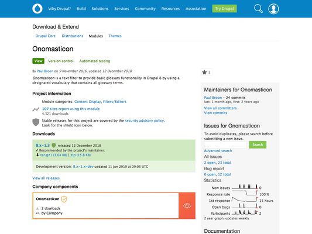The height and width of the screenshot is (234, 312).
Task: Open the Automated testing tab
Action: coord(95,61)
